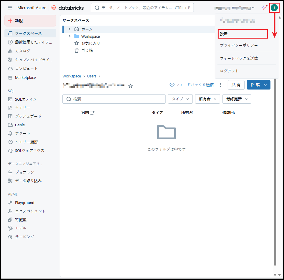Click the データ取り込み icon
This screenshot has width=284, height=280.
point(10,181)
